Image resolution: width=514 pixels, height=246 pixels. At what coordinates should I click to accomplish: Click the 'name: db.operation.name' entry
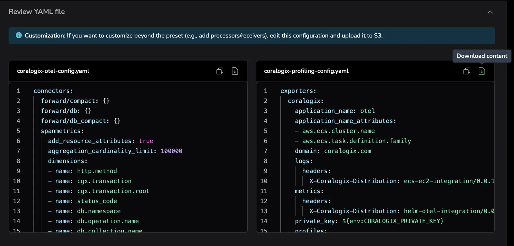point(93,221)
